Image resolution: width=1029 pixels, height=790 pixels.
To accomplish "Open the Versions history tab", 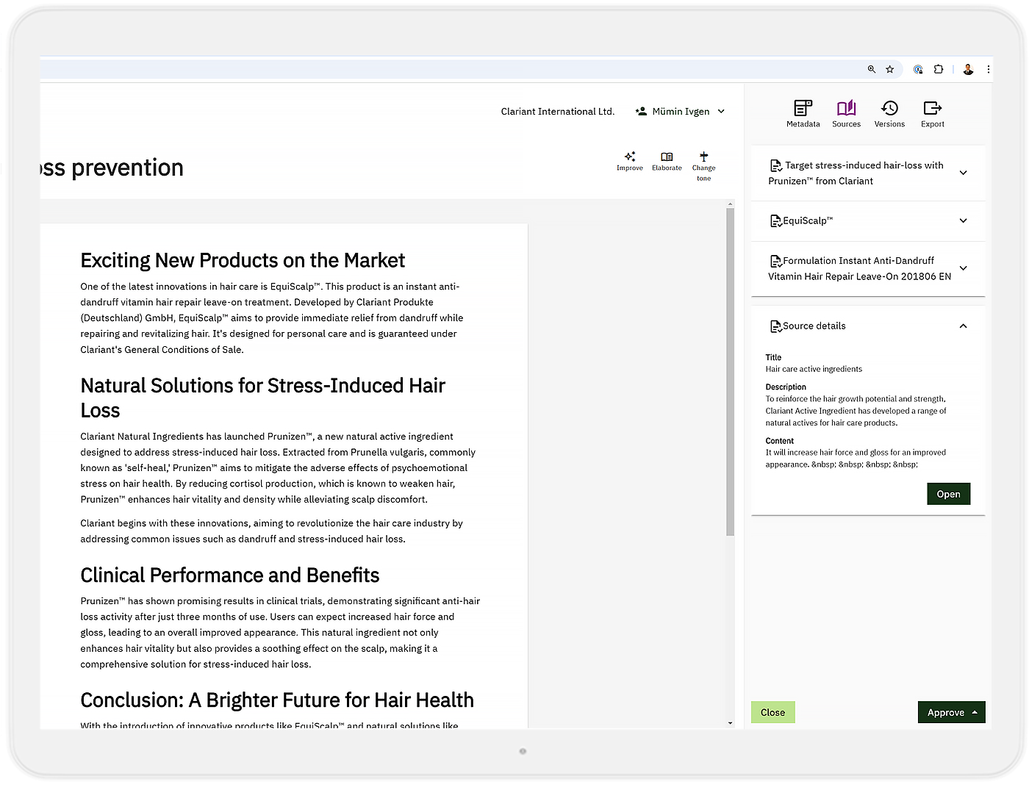I will (889, 114).
